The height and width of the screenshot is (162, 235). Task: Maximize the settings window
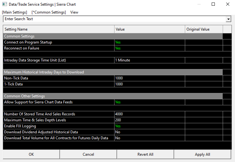(213, 4)
